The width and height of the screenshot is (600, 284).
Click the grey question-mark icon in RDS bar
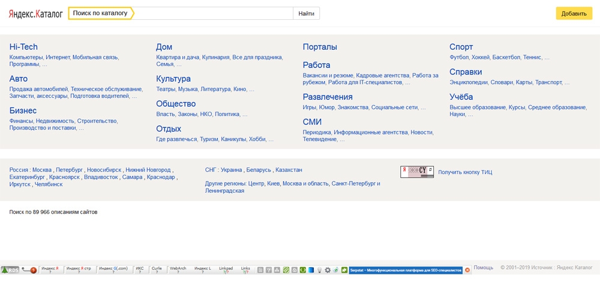coord(269,270)
